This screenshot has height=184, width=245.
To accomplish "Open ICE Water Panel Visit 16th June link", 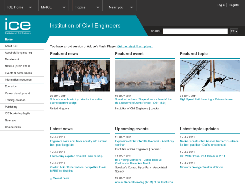I will [x=203, y=156].
